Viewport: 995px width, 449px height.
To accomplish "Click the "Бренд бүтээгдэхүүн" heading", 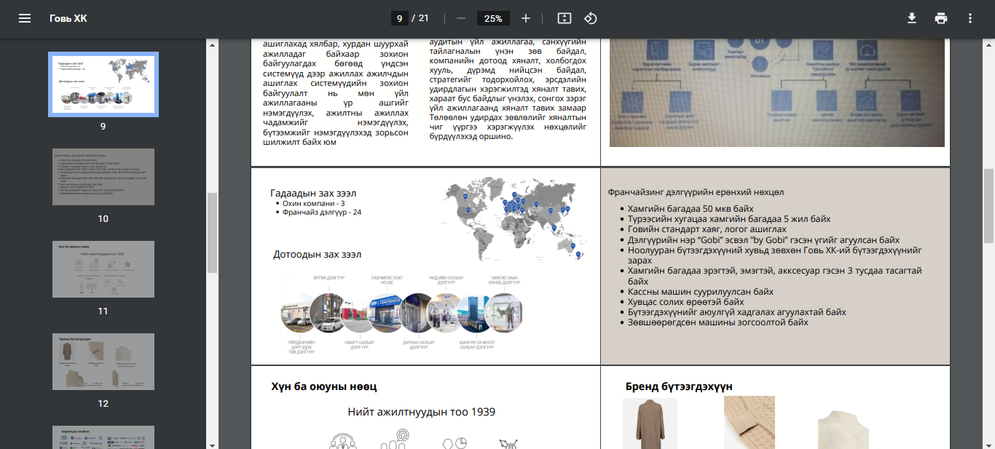I will (679, 386).
